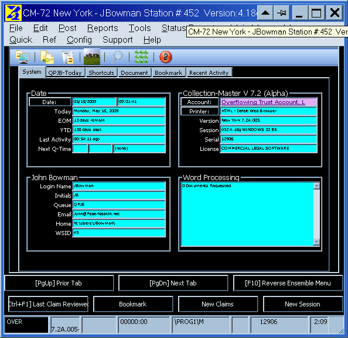Click the Printer field HTML Default Web Browser
348x338 pixels.
(x=268, y=111)
